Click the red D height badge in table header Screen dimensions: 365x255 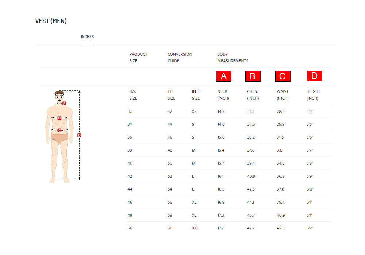(315, 76)
